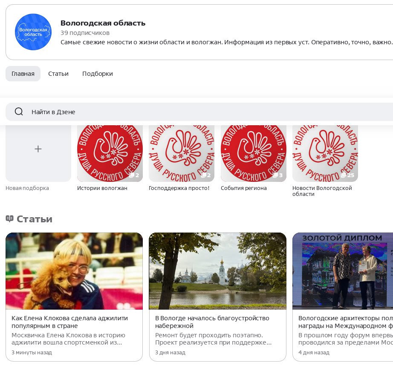Click the channel title Вологодская область
The image size is (393, 365).
coord(103,23)
